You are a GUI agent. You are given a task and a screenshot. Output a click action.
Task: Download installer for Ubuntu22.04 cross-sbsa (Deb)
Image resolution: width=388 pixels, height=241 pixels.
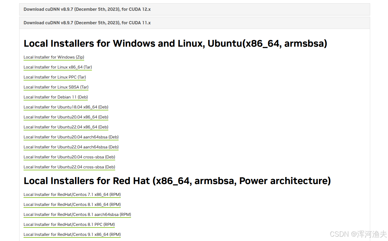[x=69, y=167]
